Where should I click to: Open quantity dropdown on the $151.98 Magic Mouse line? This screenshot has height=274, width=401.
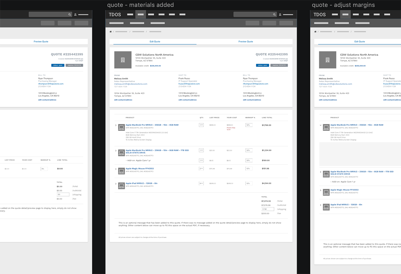click(x=201, y=168)
